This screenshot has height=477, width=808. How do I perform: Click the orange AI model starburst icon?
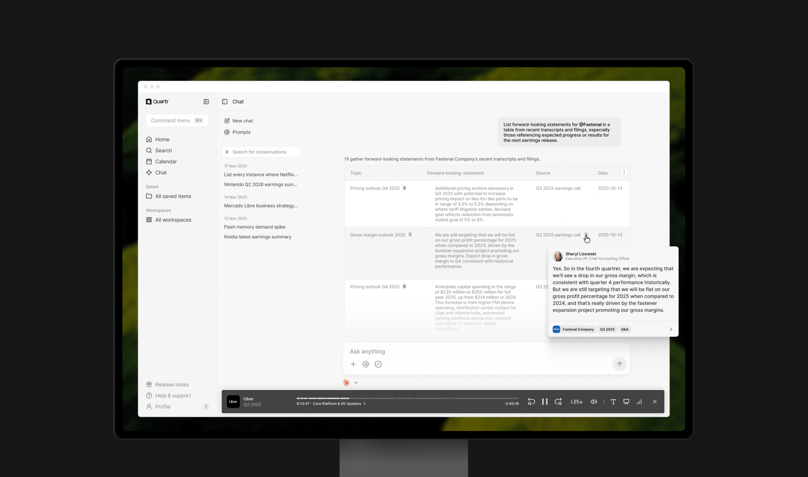coord(346,383)
